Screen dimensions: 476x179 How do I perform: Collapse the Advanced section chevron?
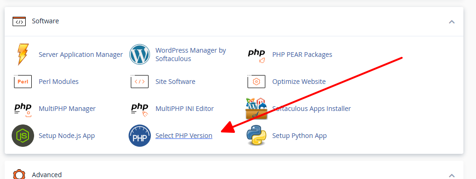pyautogui.click(x=452, y=176)
